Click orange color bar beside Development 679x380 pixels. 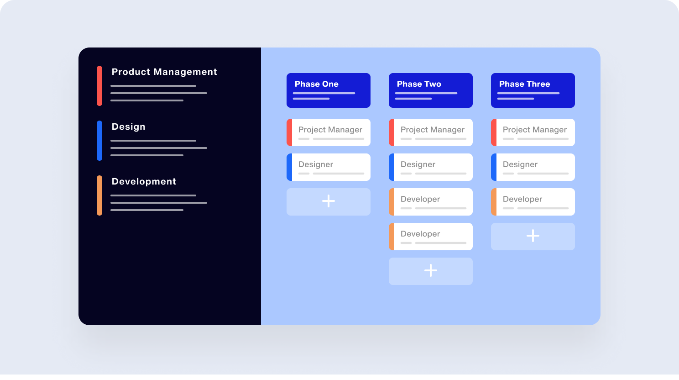[x=99, y=195]
